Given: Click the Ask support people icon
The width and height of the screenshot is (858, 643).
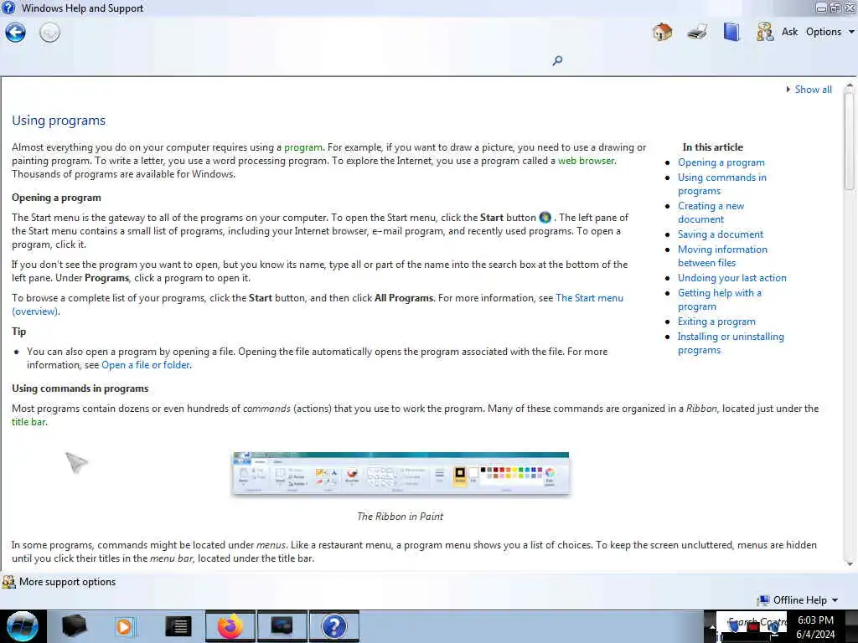Looking at the screenshot, I should 764,32.
